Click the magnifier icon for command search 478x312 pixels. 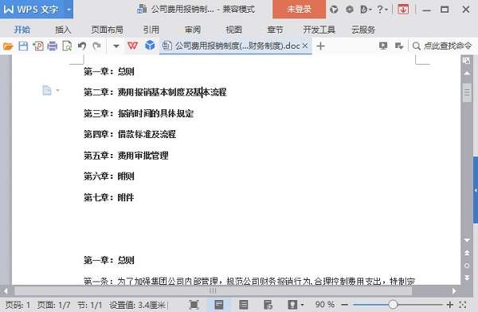click(x=416, y=46)
